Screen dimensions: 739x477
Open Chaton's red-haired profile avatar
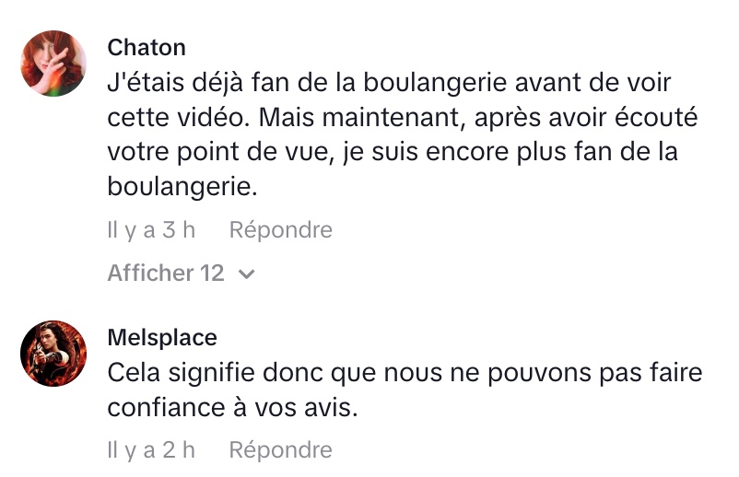point(53,64)
